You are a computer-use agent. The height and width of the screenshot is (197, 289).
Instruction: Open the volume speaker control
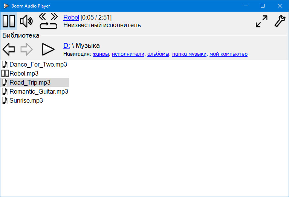[26, 21]
